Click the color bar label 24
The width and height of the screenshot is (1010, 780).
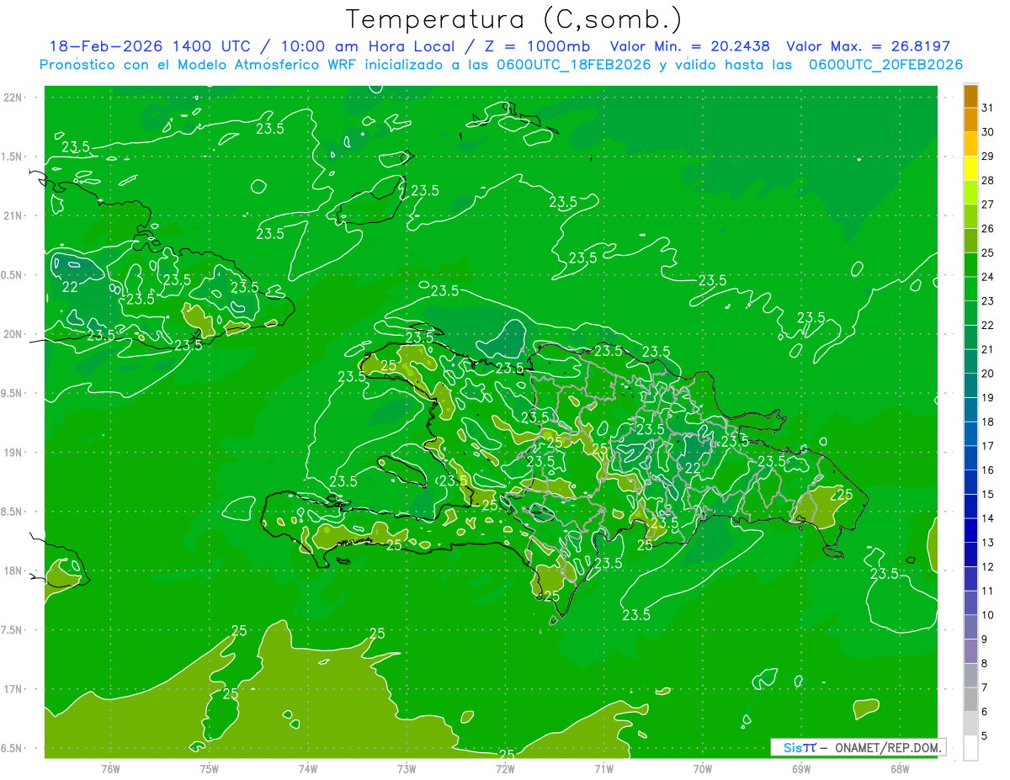click(x=988, y=277)
